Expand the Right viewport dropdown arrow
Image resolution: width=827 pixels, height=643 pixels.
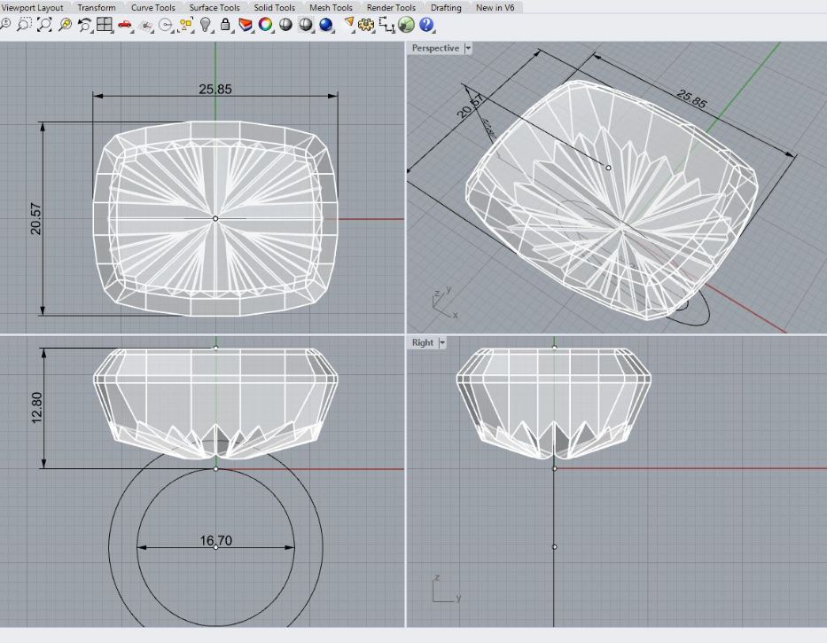point(442,342)
